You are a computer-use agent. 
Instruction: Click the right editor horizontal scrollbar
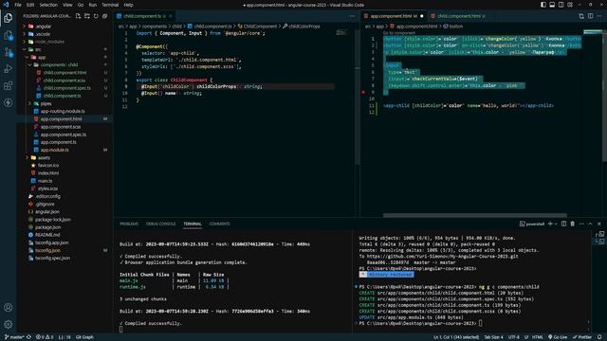coord(474,215)
